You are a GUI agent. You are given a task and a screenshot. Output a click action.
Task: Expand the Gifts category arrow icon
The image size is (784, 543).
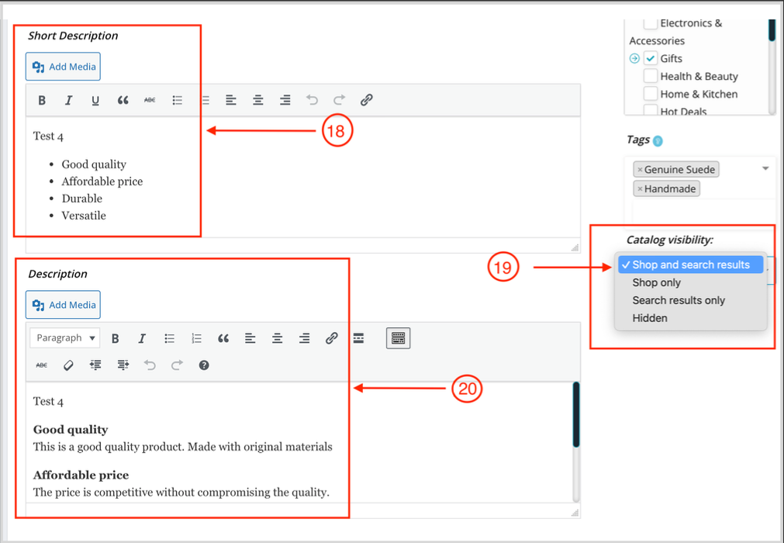[x=634, y=58]
